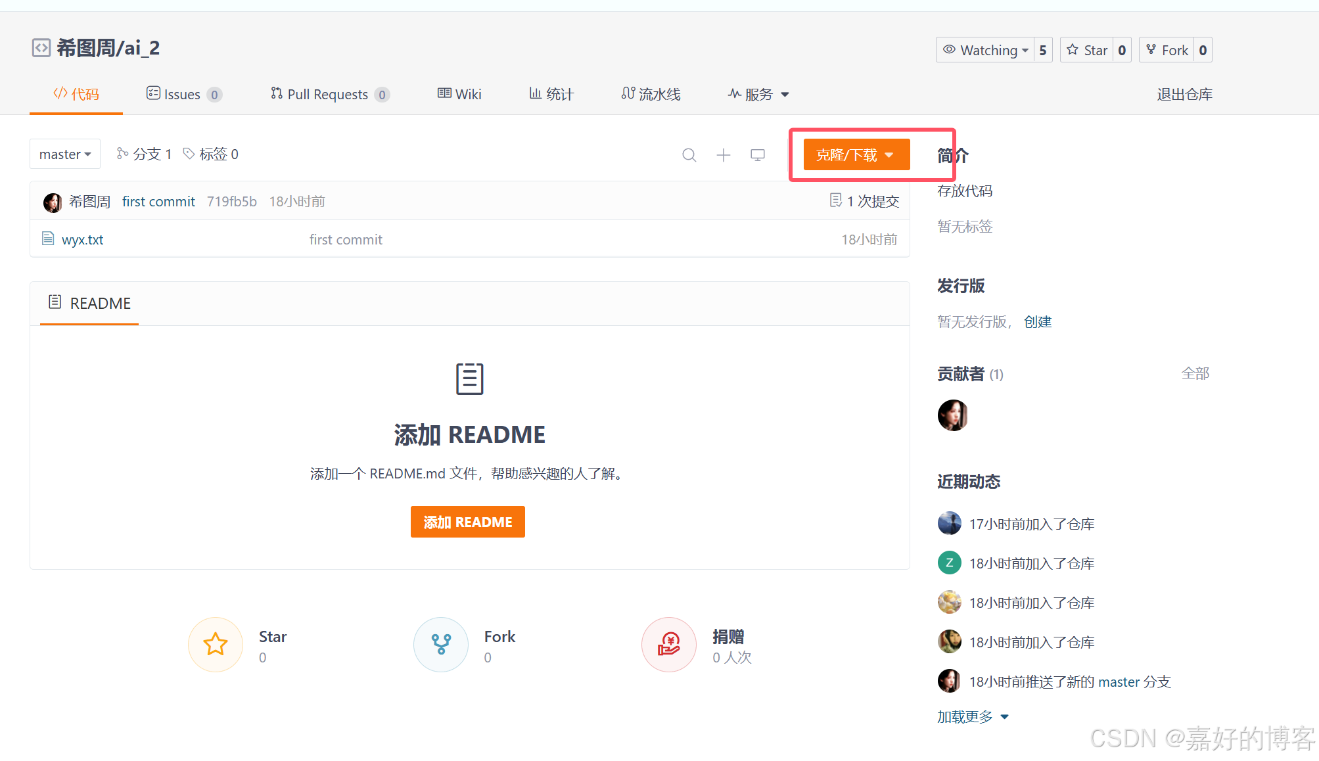Toggle Star on this repository
The width and height of the screenshot is (1319, 761).
1088,50
